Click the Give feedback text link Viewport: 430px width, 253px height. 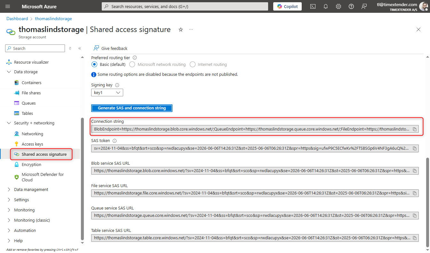[x=114, y=48]
